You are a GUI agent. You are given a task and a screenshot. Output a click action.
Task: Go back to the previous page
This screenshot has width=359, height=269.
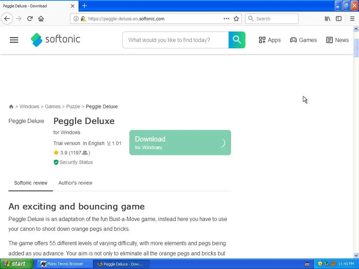[x=7, y=19]
